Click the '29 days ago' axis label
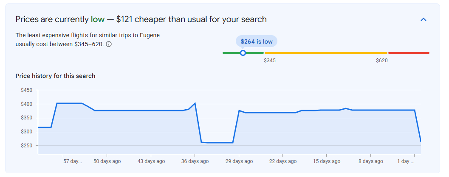449x177 pixels. click(239, 161)
